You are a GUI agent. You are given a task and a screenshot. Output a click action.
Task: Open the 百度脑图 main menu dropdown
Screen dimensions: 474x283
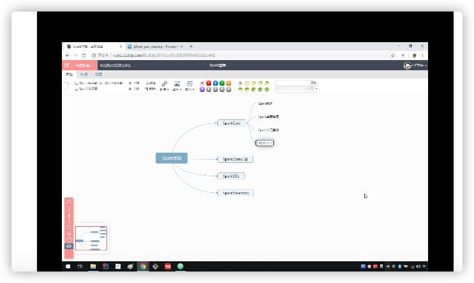tap(84, 65)
